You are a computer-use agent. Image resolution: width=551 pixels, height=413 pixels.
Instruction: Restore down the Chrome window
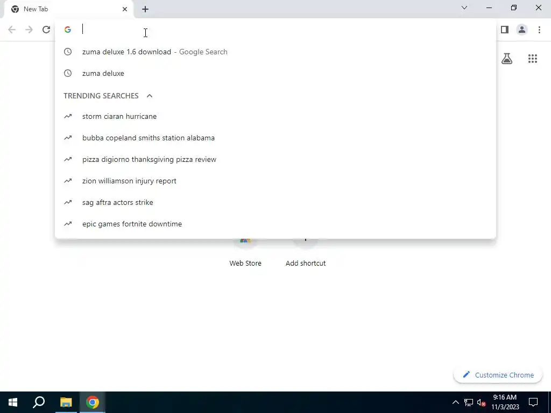[x=514, y=8]
